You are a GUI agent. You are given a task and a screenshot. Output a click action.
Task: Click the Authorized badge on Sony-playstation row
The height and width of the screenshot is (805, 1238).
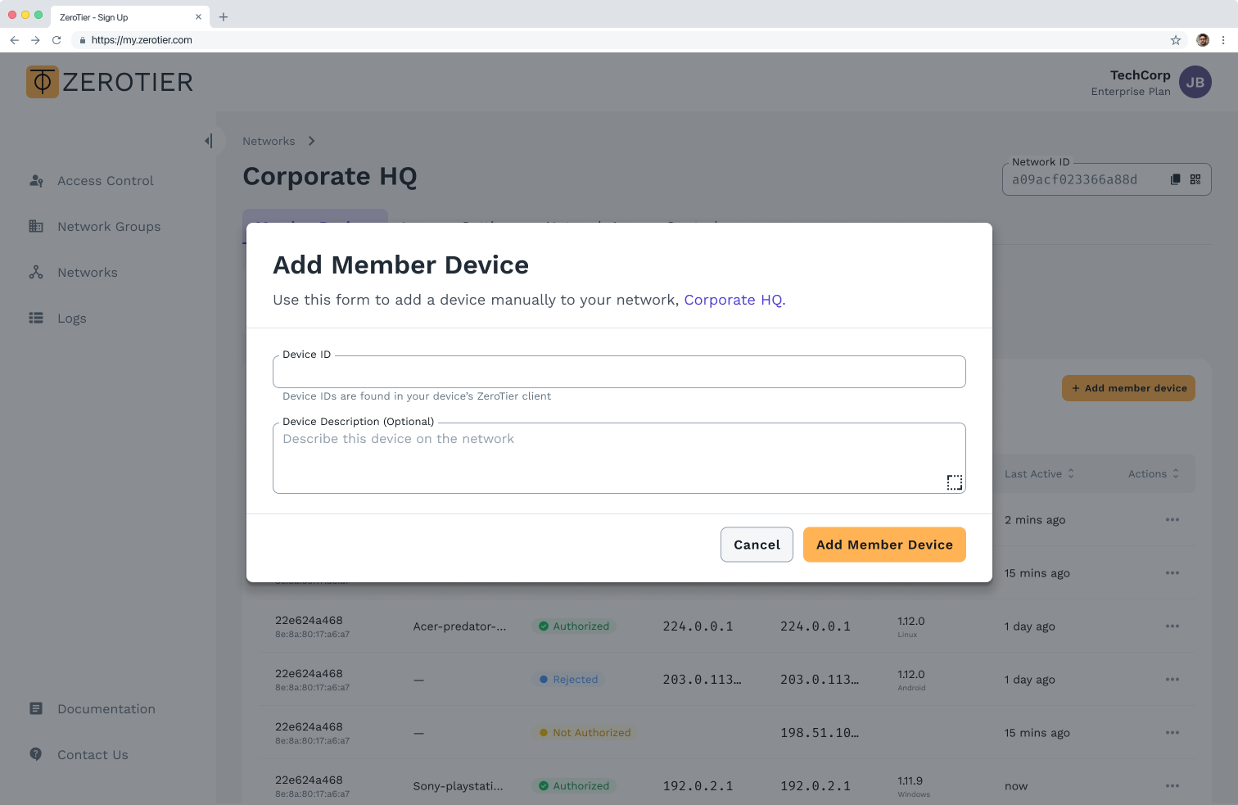tap(574, 786)
